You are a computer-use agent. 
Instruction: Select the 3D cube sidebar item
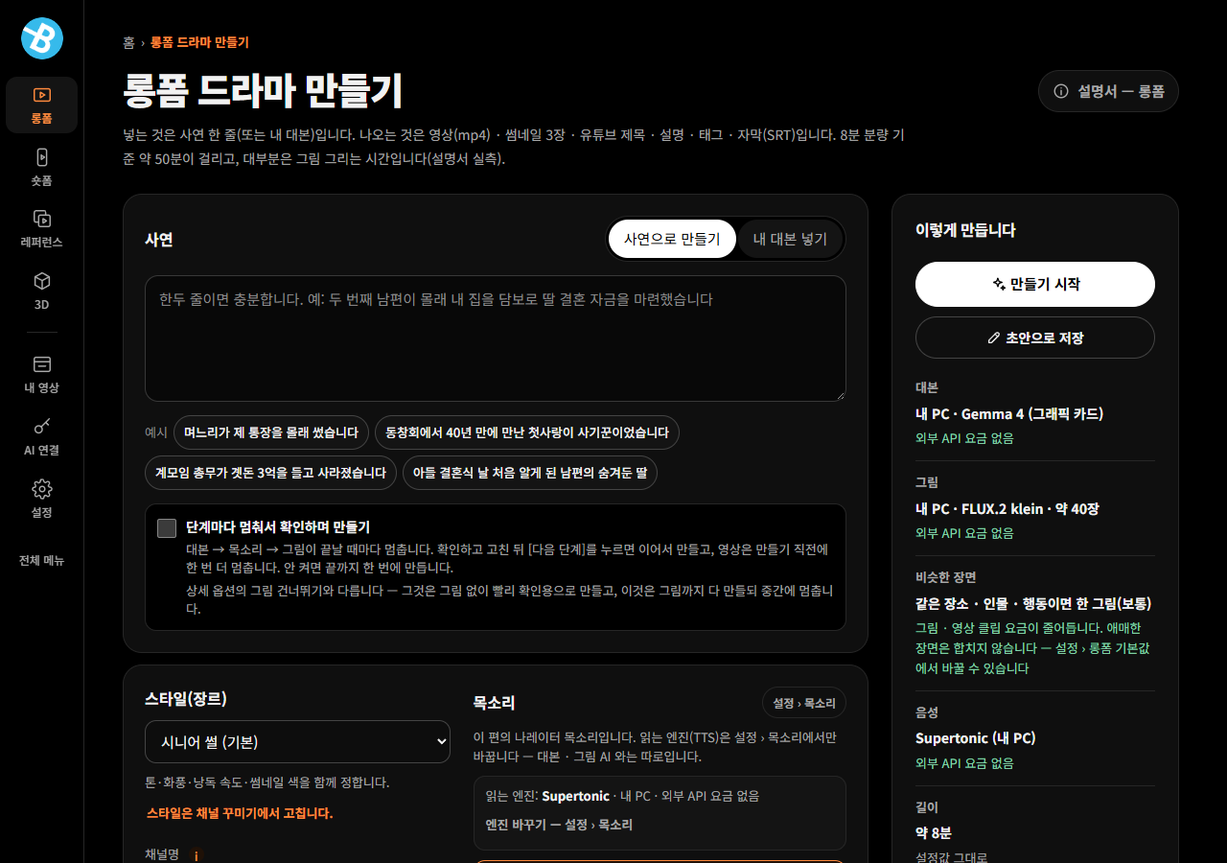coord(41,292)
